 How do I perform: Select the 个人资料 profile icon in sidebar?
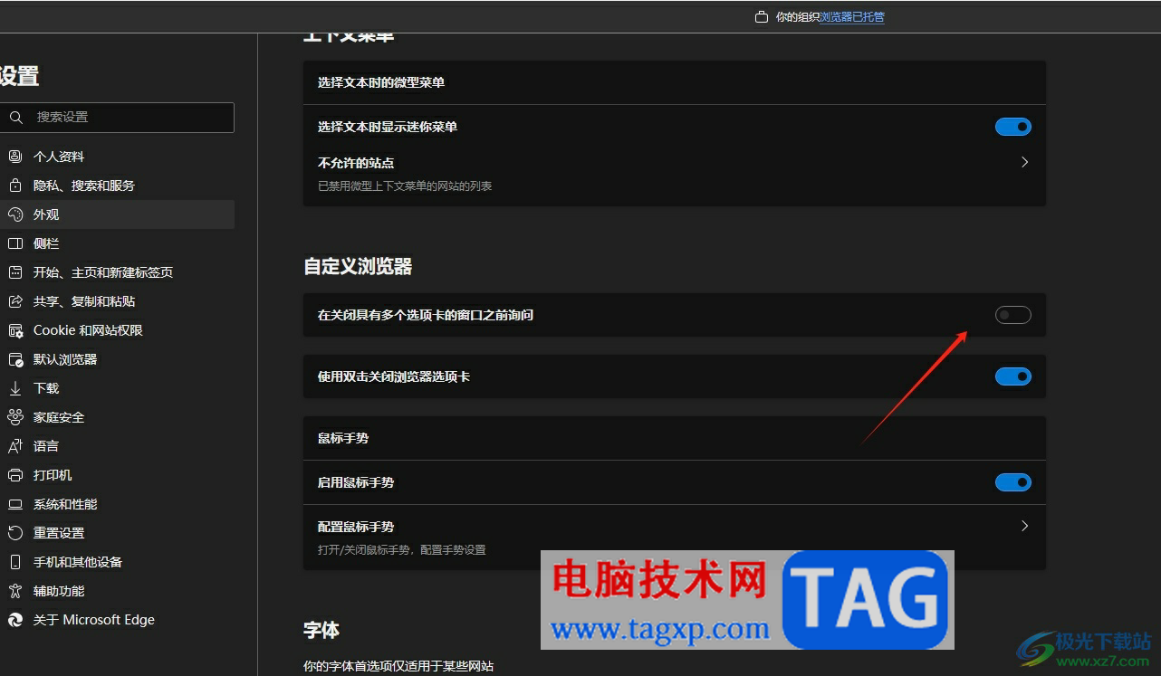(15, 156)
